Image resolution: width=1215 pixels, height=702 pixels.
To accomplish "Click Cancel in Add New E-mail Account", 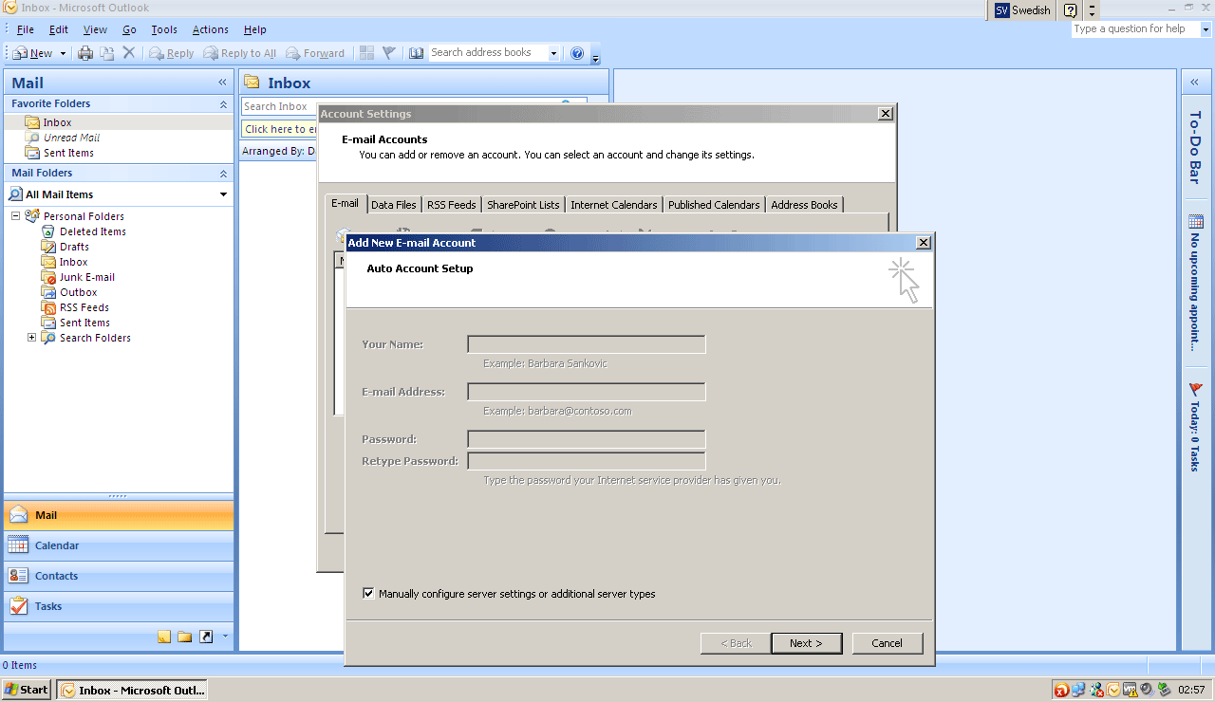I will [x=888, y=643].
